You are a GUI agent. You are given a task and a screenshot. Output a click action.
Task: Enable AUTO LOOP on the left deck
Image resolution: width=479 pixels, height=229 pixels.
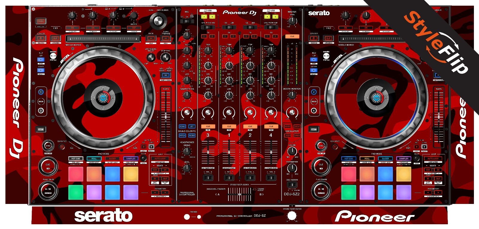[160, 159]
